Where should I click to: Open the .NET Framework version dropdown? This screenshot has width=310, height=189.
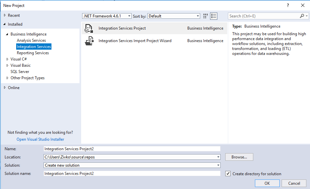pos(129,16)
